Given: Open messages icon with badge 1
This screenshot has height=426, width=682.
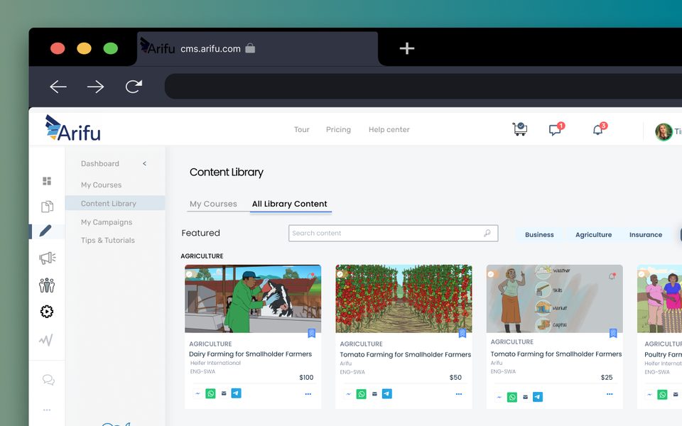Looking at the screenshot, I should [x=556, y=129].
